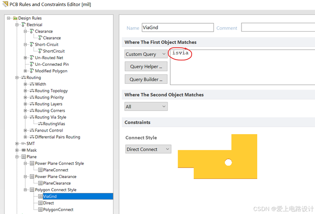Select the Electrical rule category icon

tap(23, 25)
